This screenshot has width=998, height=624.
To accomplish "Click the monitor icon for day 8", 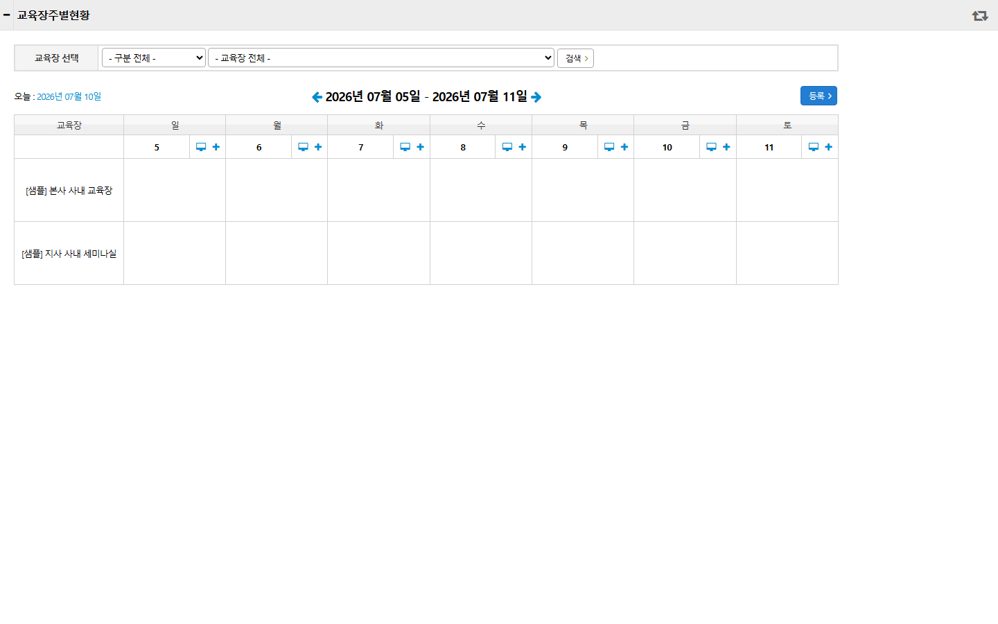I will pos(507,147).
